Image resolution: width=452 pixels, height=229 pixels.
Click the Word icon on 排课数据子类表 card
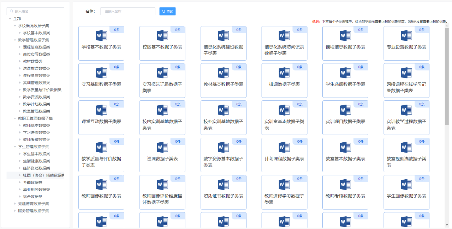pos(284,73)
